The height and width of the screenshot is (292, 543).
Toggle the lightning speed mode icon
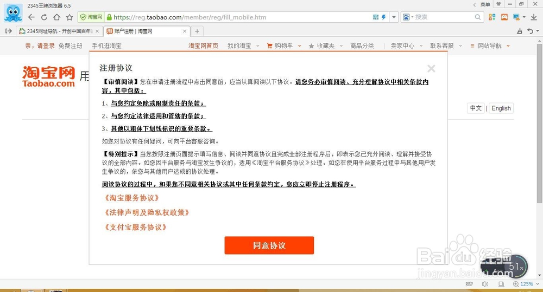(x=384, y=17)
